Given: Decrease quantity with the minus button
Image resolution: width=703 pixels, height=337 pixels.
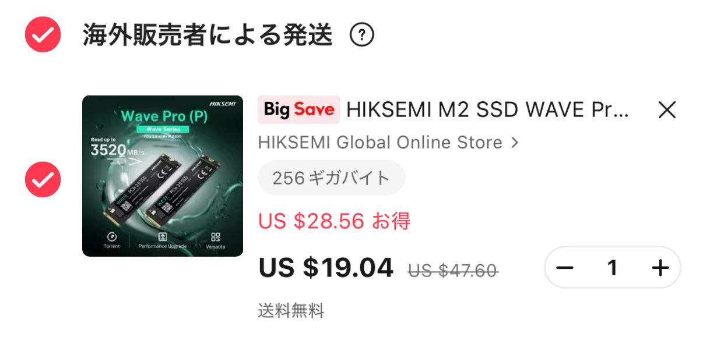Looking at the screenshot, I should [565, 268].
